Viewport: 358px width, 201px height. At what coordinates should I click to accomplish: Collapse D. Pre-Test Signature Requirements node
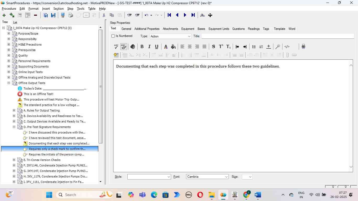pyautogui.click(x=14, y=127)
